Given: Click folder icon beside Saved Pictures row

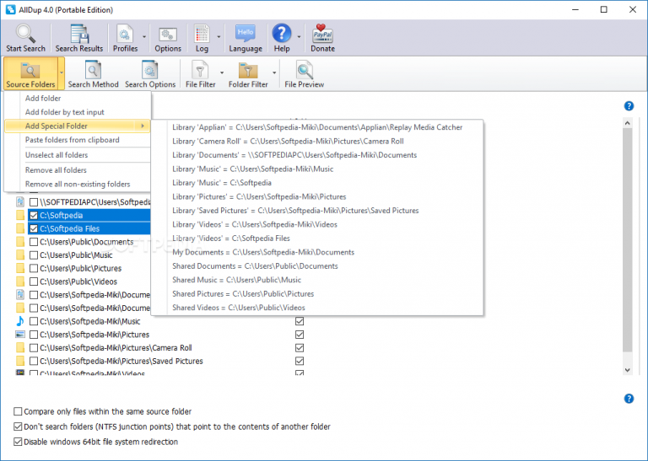Looking at the screenshot, I should tap(20, 361).
